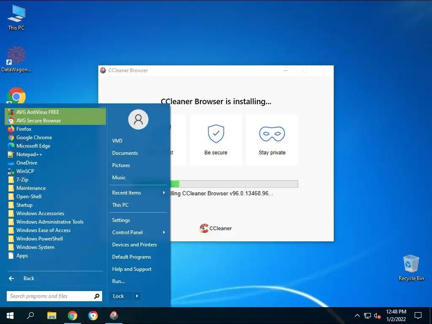
Task: Open AVG Secure Browser from taskbar
Action: (x=93, y=316)
